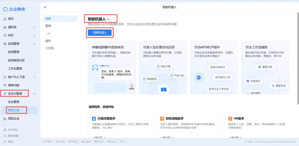Viewport: 299px width, 146px height.
Task: Click the 财务流程助手 orange yen icon
Action: coord(162,119)
